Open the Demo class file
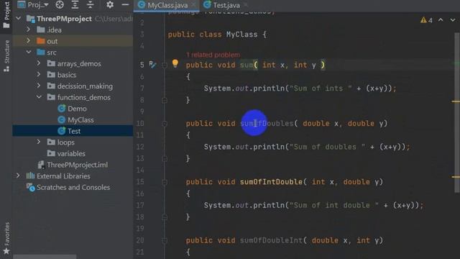Screen dimensions: 460x259 tap(77, 109)
